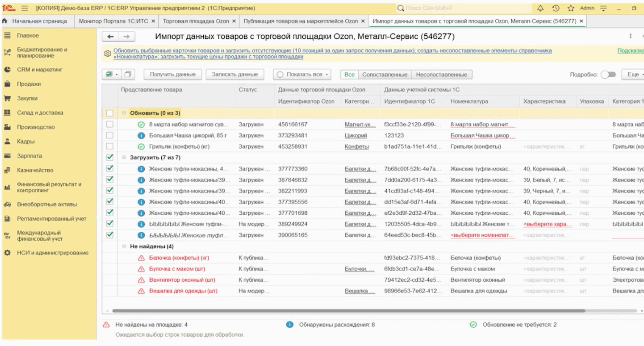
Task: Click the <выберите номенклат... link
Action: 483,235
